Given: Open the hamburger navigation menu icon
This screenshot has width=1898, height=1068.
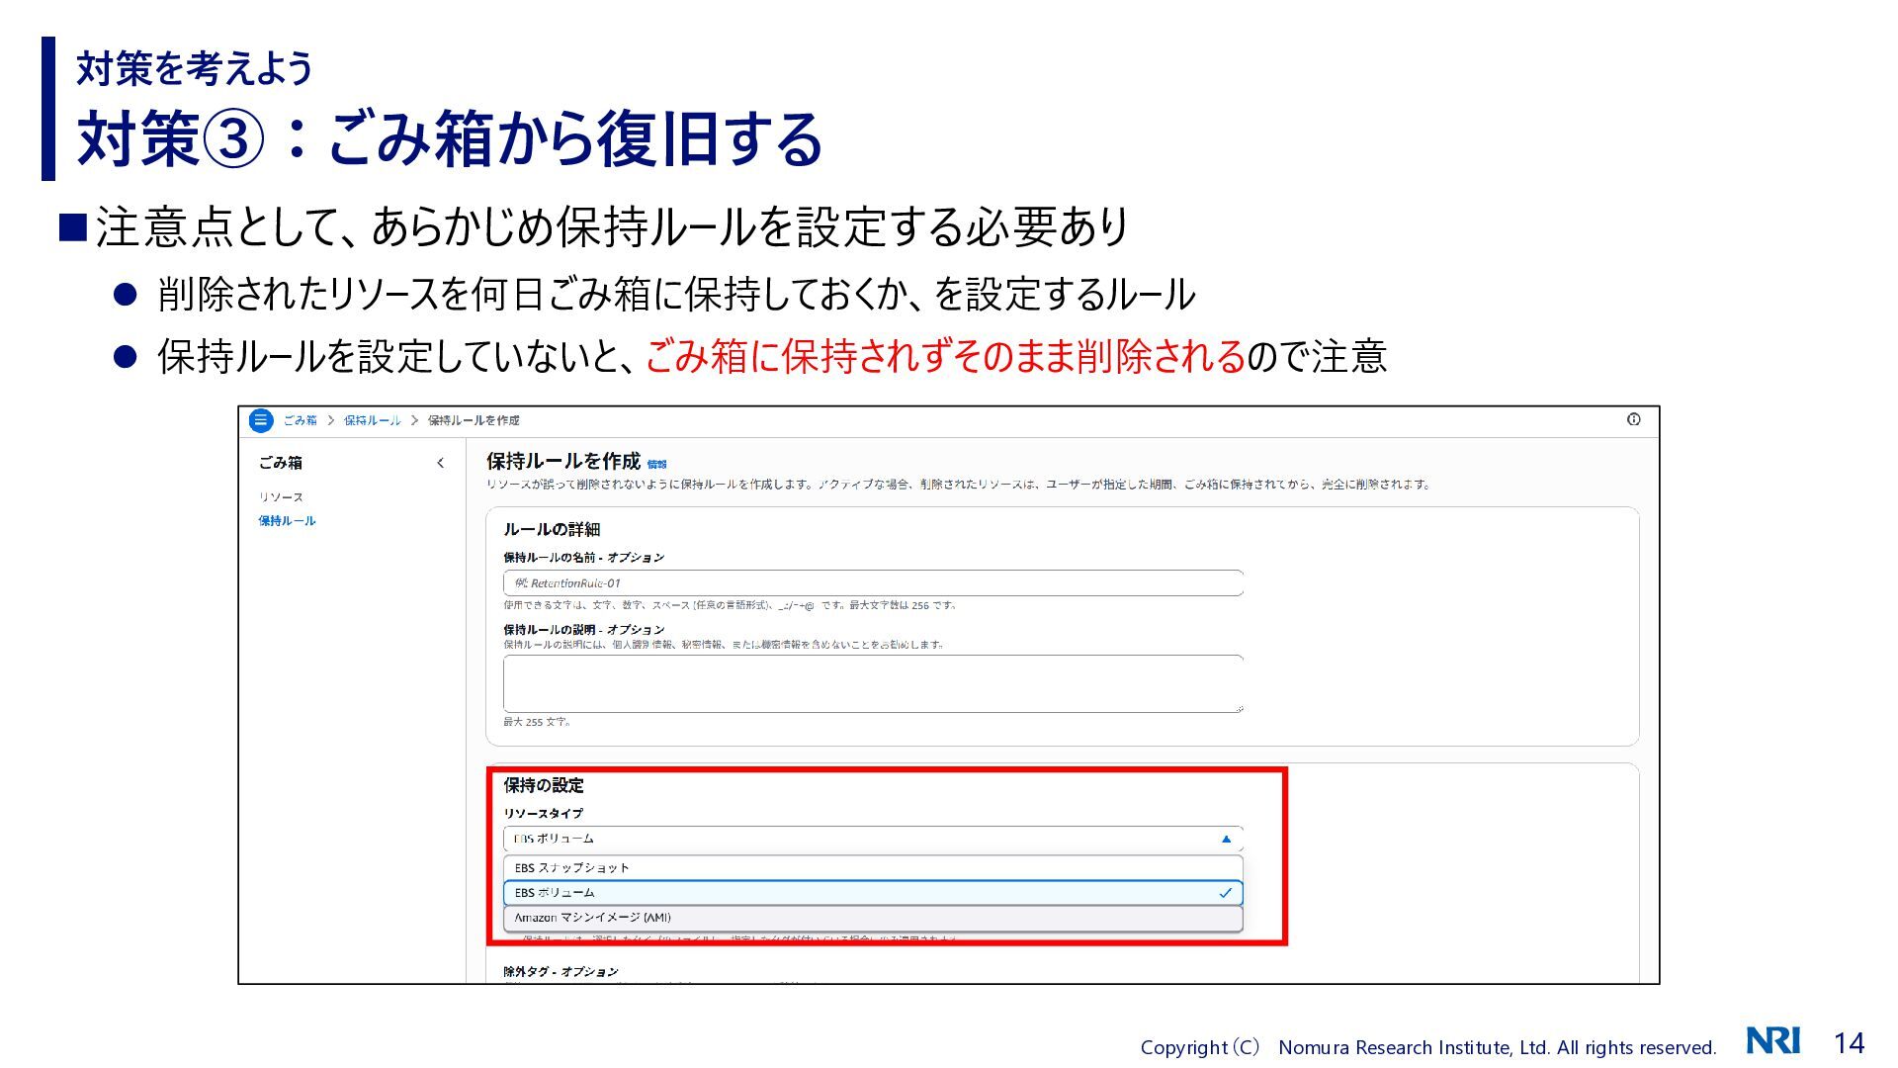Looking at the screenshot, I should click(260, 420).
